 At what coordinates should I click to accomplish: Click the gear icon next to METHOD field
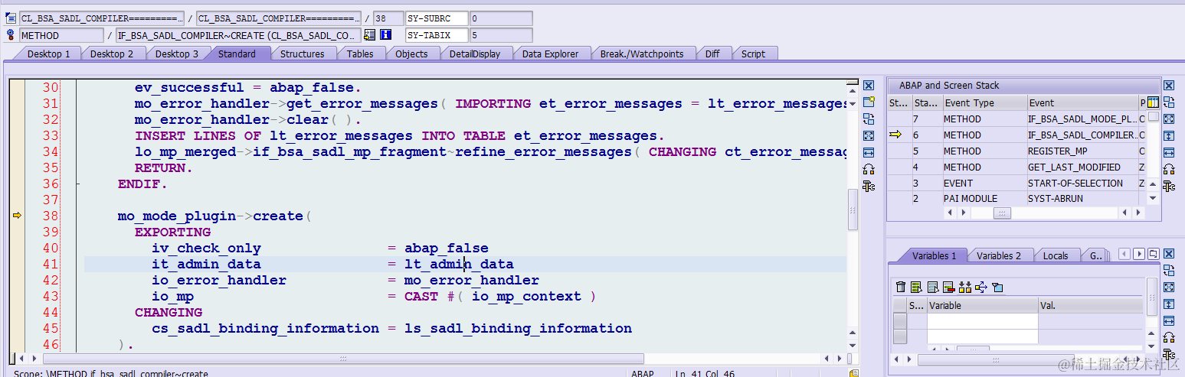(x=11, y=35)
